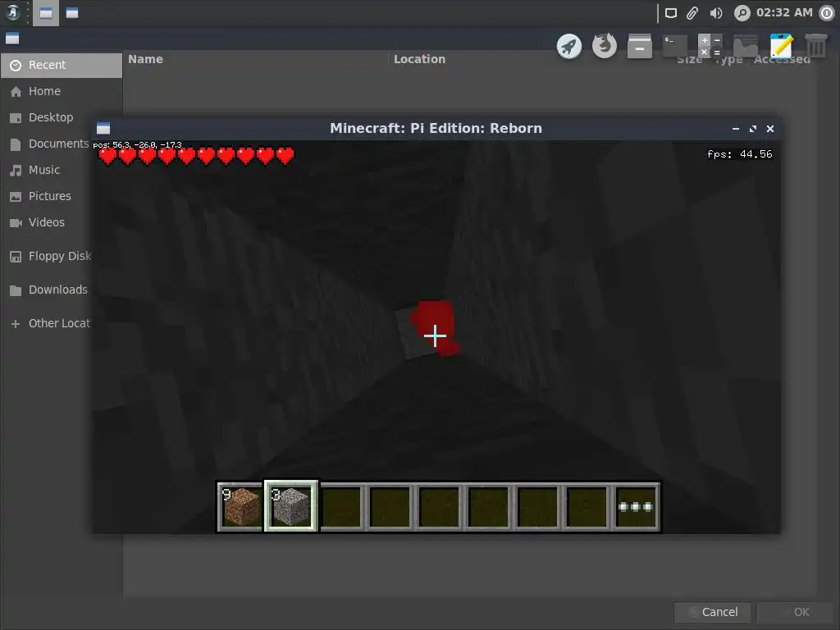This screenshot has height=630, width=840.
Task: Open the gray folder dock icon
Action: click(746, 47)
